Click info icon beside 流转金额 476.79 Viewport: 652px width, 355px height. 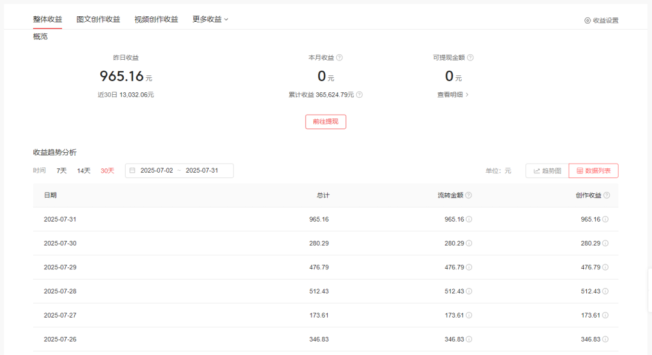click(x=469, y=267)
